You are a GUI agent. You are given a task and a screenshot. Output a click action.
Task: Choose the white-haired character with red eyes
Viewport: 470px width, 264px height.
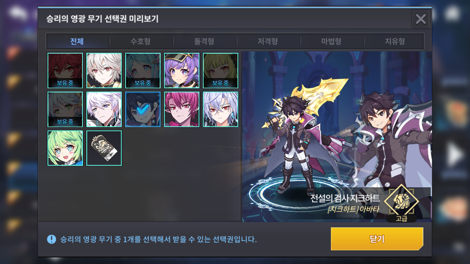click(104, 71)
